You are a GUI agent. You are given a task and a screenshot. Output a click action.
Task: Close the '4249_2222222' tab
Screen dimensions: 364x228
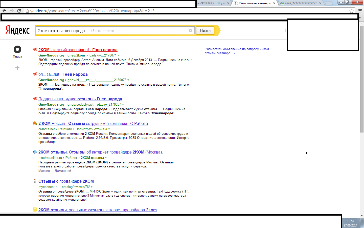(x=320, y=3)
